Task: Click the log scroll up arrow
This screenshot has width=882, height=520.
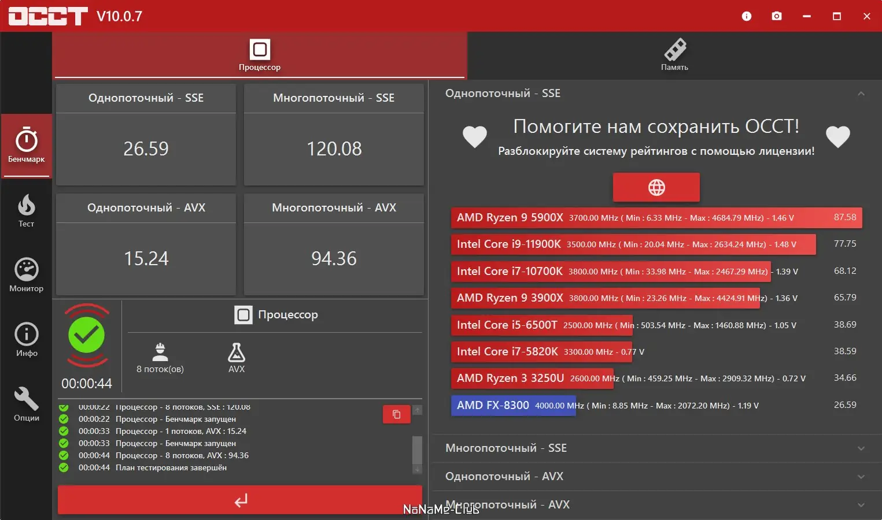Action: click(x=417, y=410)
